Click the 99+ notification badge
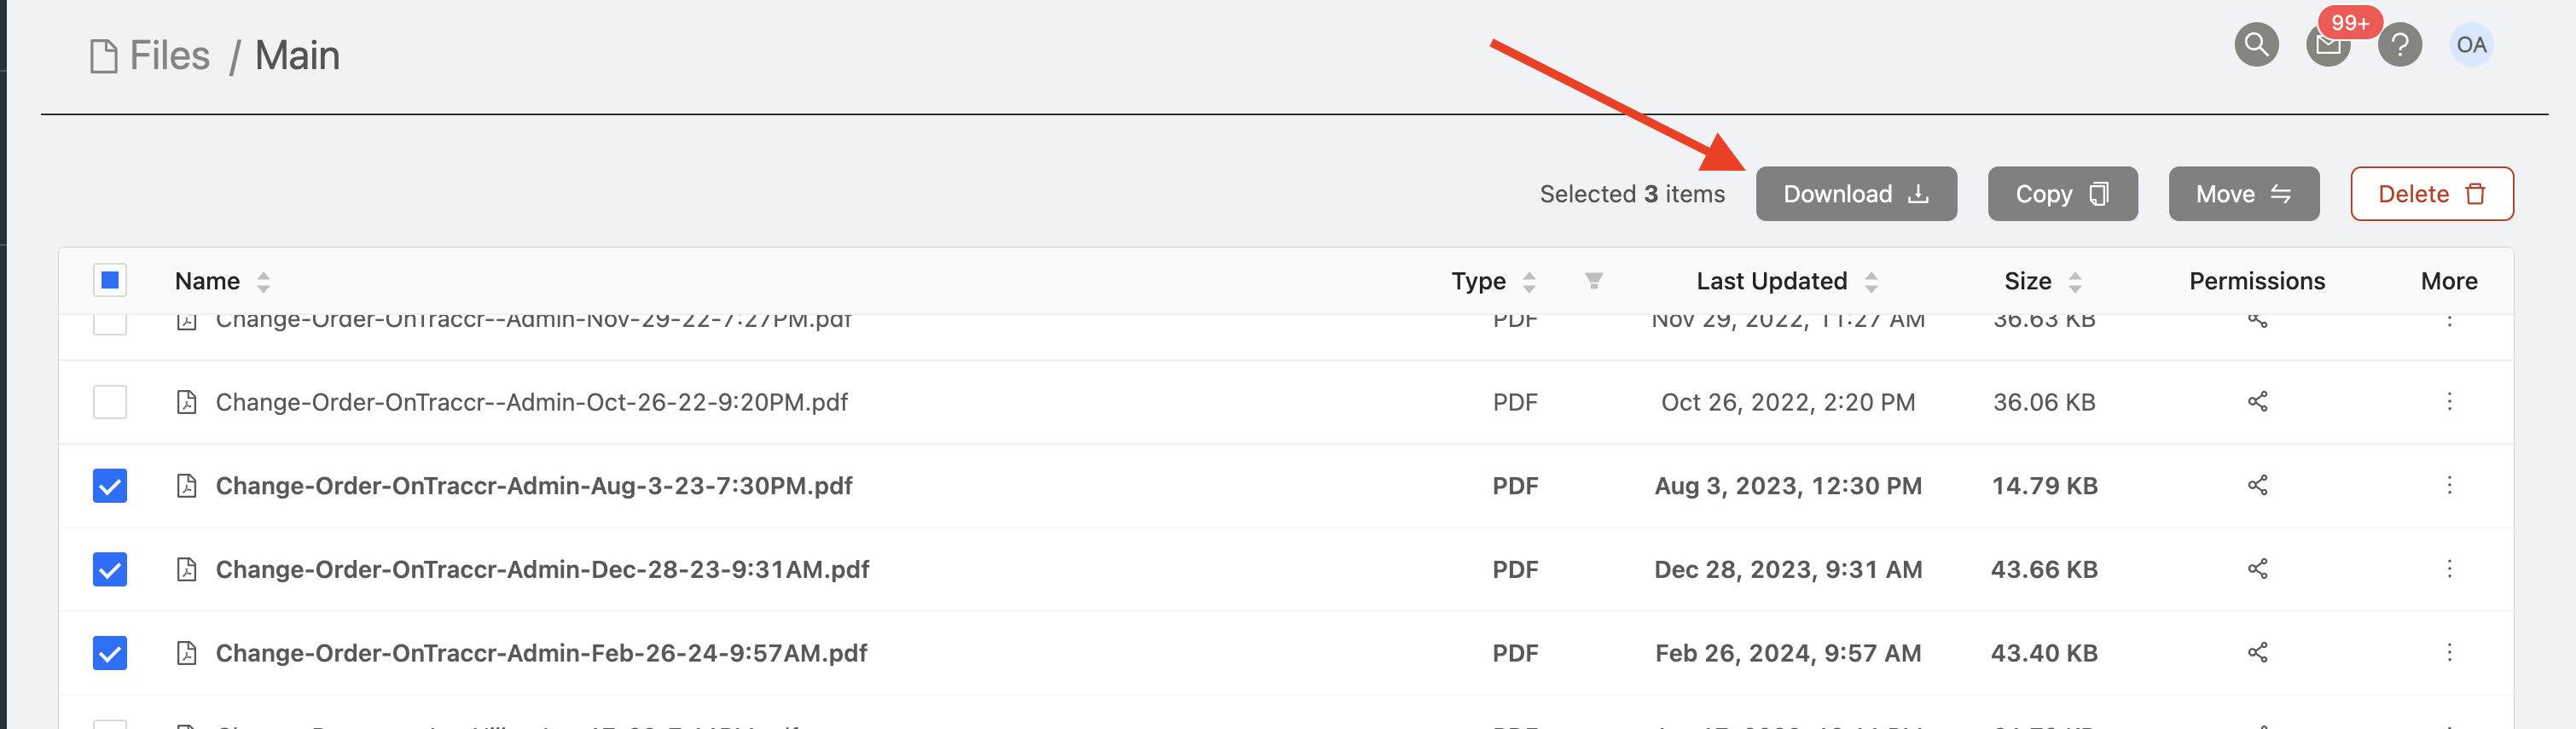 (2350, 22)
